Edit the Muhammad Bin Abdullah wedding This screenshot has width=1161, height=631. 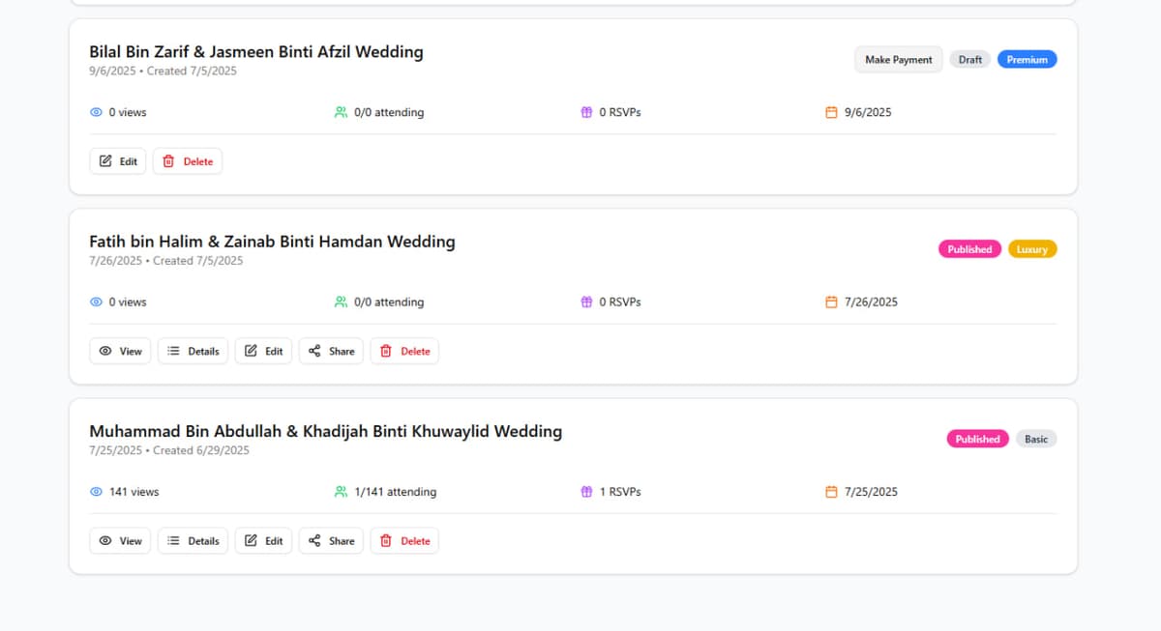click(263, 541)
